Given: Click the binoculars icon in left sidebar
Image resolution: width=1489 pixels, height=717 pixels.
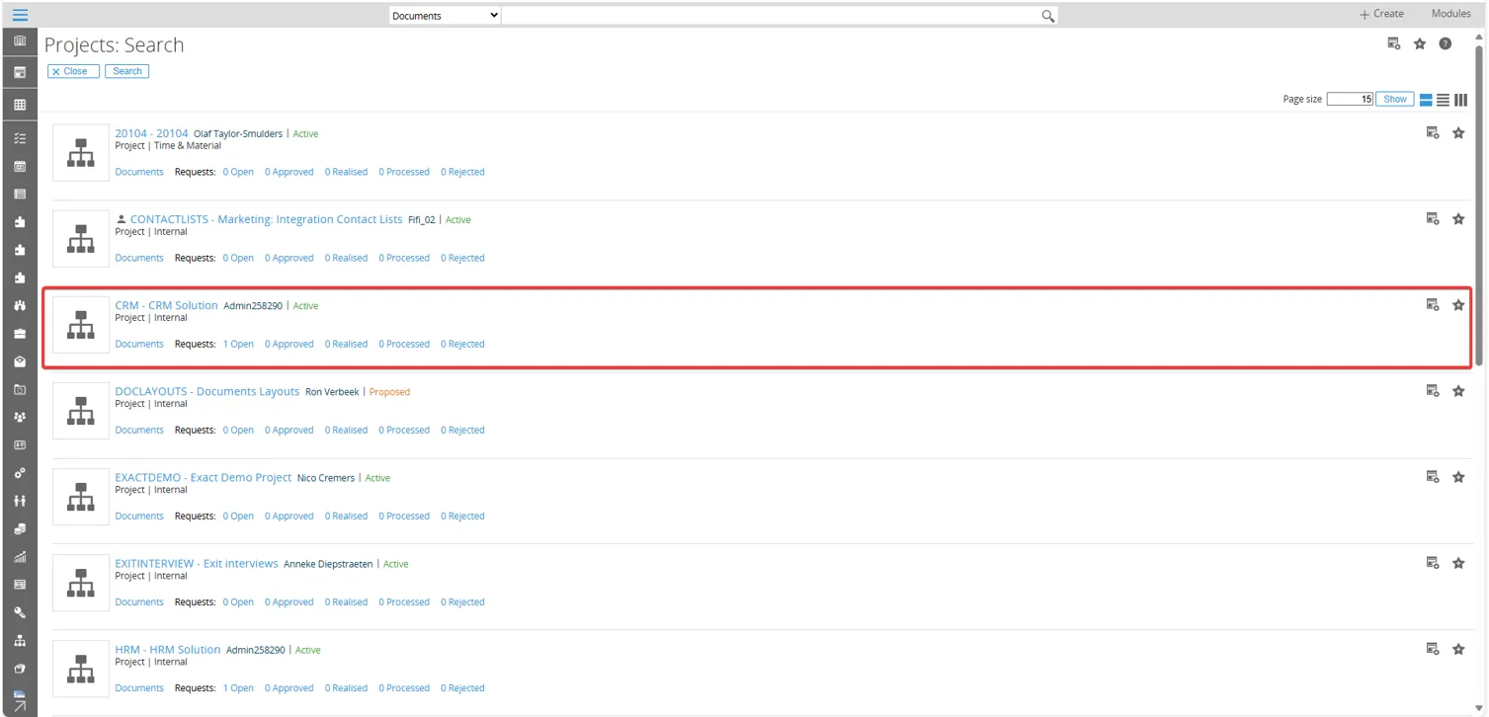Looking at the screenshot, I should pos(19,306).
